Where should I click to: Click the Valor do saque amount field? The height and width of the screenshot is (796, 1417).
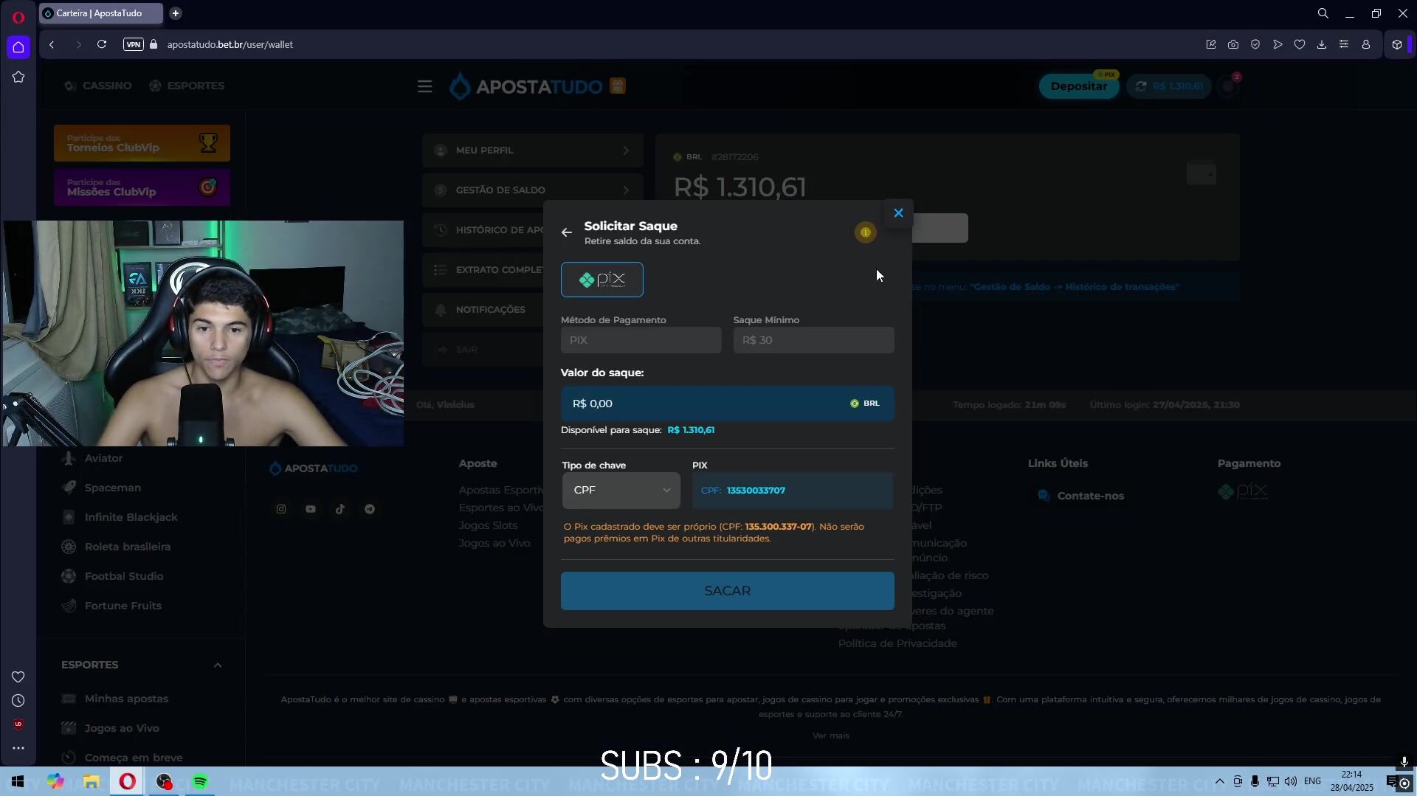pyautogui.click(x=727, y=404)
